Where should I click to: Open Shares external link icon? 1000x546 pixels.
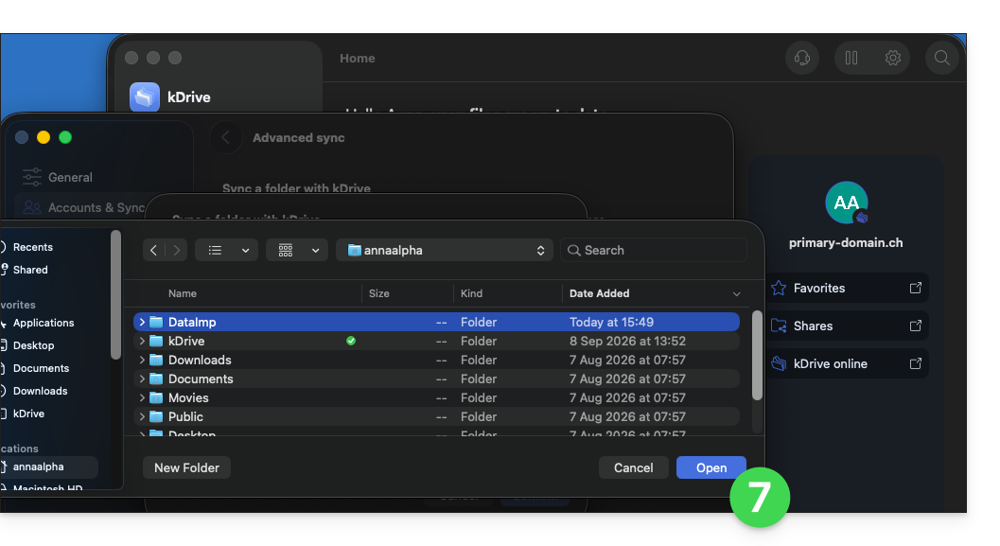915,326
